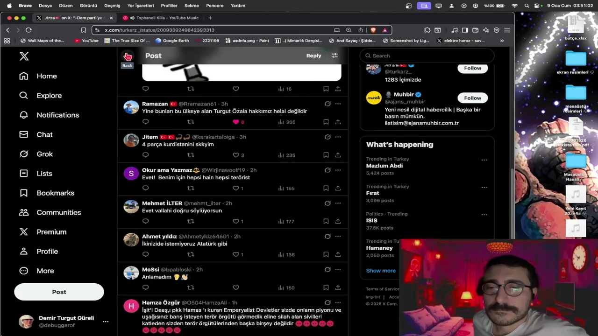Open the ISIS trending topic
Screen dimensions: 598x336
[x=372, y=220]
